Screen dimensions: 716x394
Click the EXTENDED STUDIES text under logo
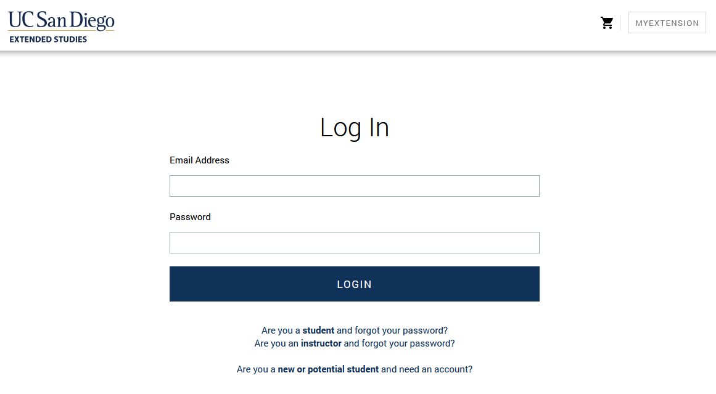pyautogui.click(x=48, y=39)
